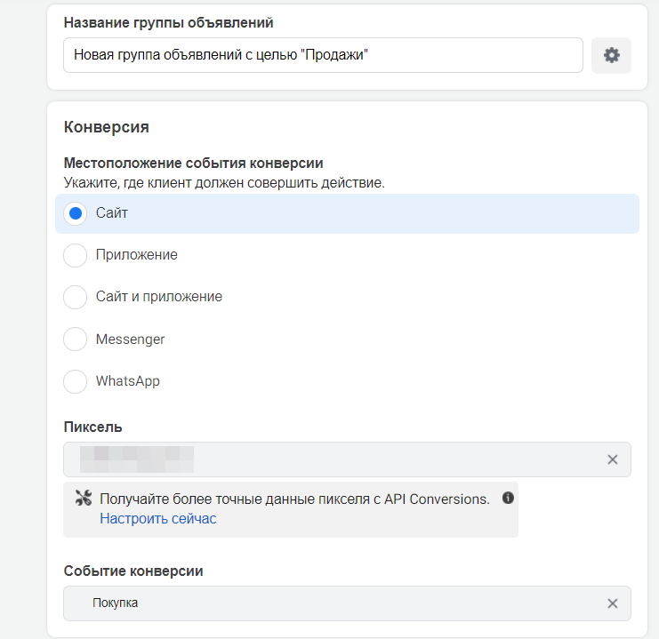Click the Пиксель field label
The image size is (659, 639).
coord(92,427)
